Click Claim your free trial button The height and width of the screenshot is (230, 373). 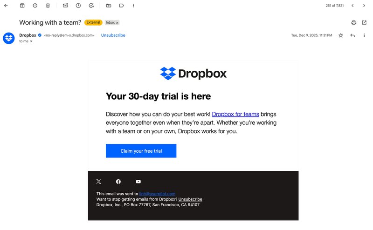tap(141, 151)
